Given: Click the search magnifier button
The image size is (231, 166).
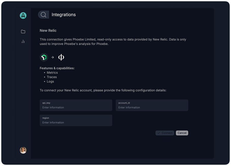Looking at the screenshot, I should tap(43, 14).
